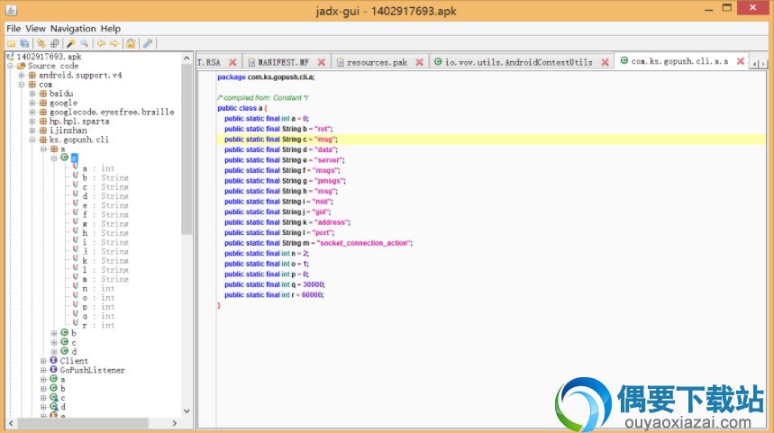Image resolution: width=774 pixels, height=433 pixels.
Task: Collapse the ks.gopush.cli package
Action: [x=32, y=140]
